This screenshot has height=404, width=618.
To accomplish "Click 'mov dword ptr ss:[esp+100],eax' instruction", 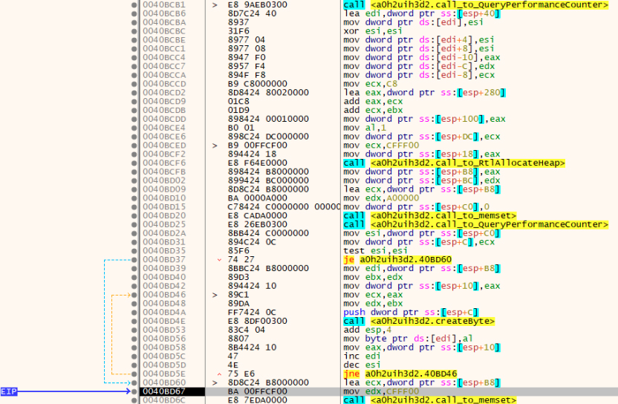I will (424, 119).
